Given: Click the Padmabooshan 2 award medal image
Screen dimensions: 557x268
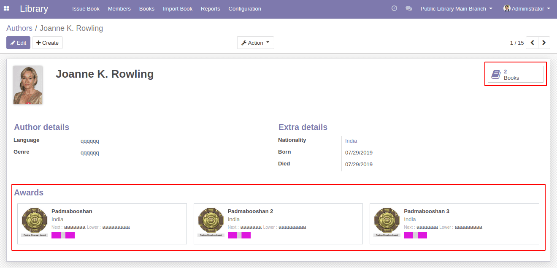Looking at the screenshot, I should pos(211,222).
